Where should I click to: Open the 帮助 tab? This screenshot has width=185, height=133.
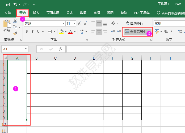tap(124, 13)
